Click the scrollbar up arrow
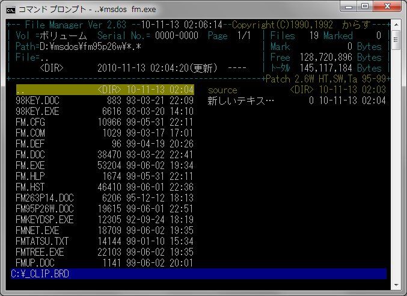This screenshot has width=407, height=296. coord(396,25)
